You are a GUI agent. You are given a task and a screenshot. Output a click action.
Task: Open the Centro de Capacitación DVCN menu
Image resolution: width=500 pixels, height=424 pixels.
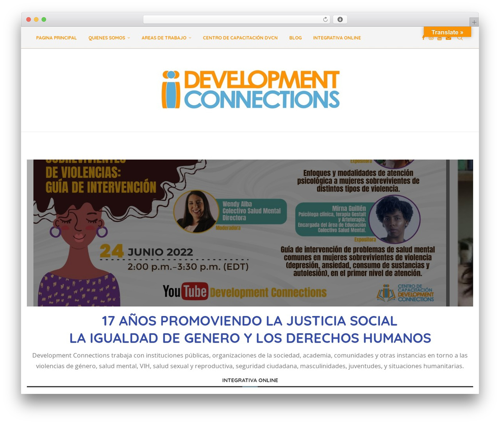(x=240, y=38)
